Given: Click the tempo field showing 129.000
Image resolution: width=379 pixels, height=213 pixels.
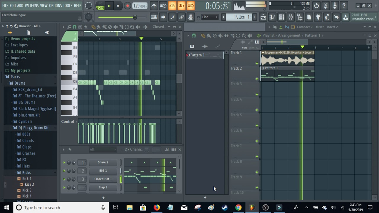Looking at the screenshot, I should coord(139,6).
